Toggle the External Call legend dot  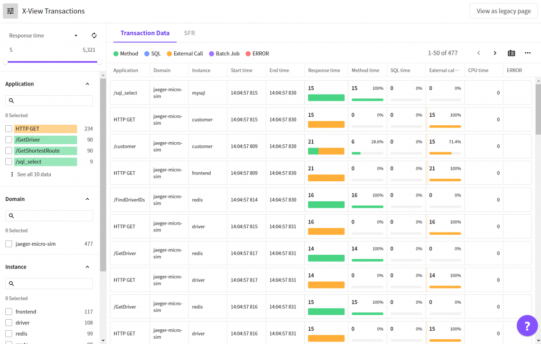(x=169, y=54)
